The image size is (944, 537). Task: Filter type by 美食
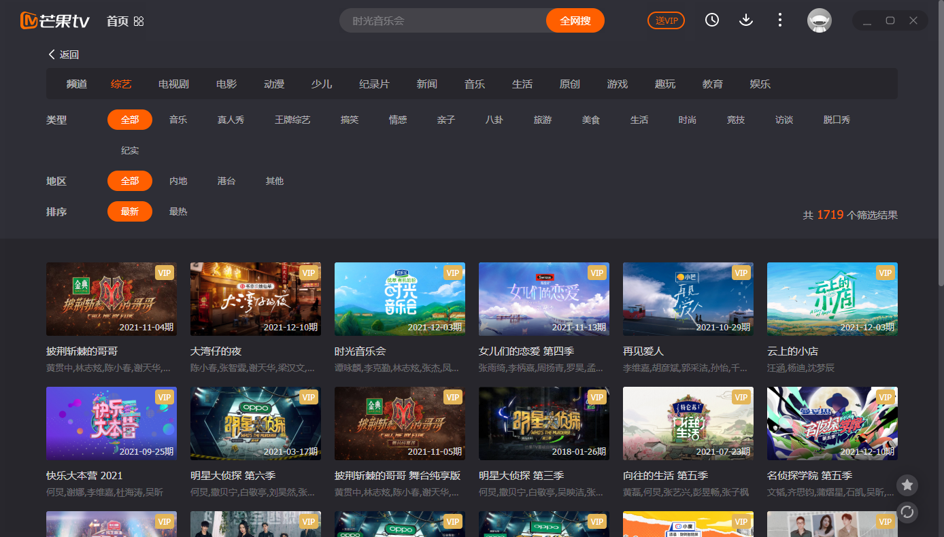coord(591,120)
